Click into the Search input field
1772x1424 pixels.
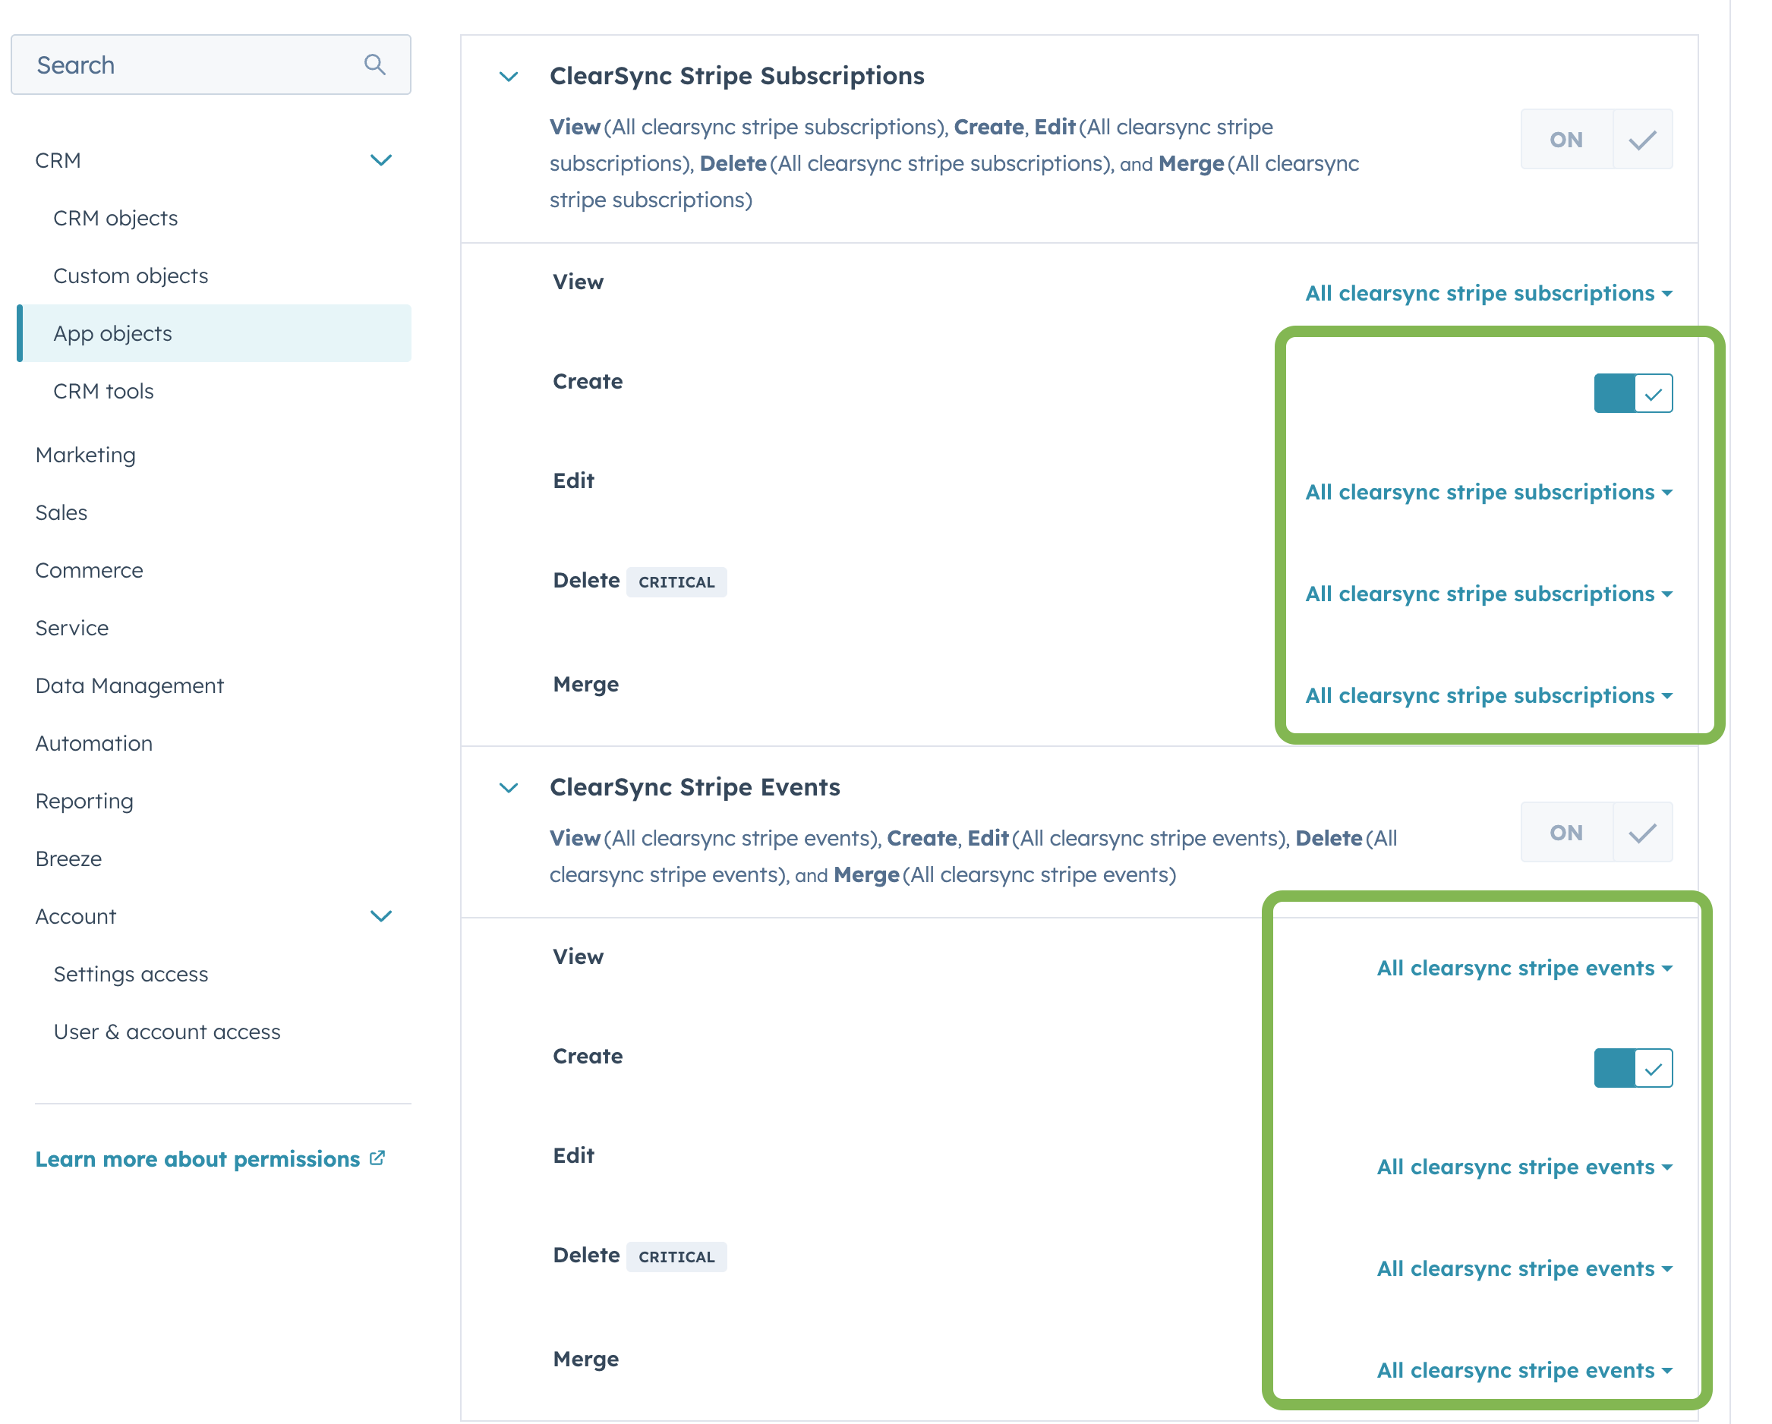point(189,65)
